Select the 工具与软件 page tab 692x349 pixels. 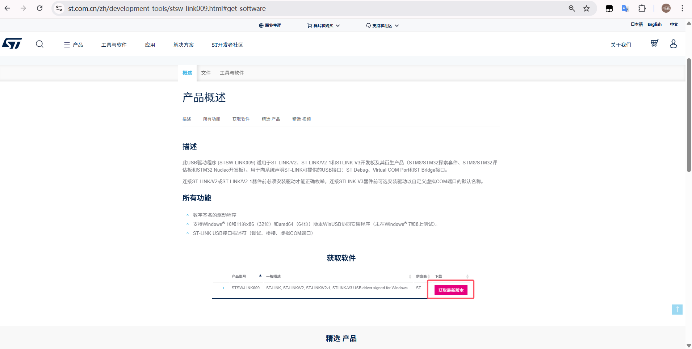point(232,73)
